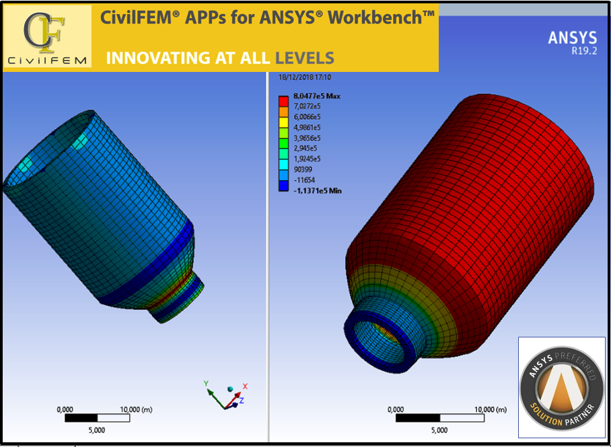Select the red legend color band
Image resolution: width=611 pixels, height=447 pixels.
point(283,101)
